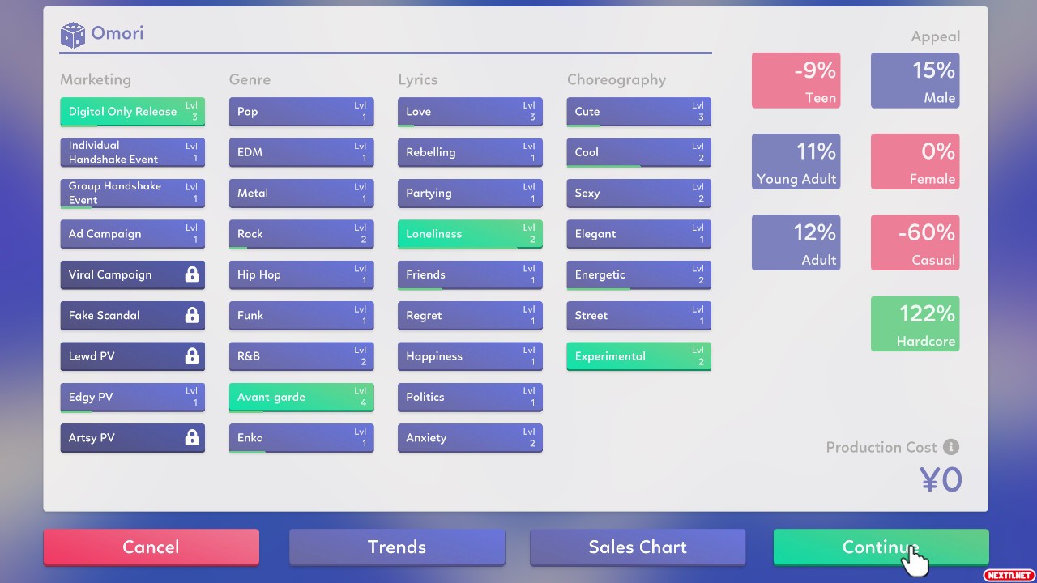Choose Partying lyrics theme

pos(470,193)
